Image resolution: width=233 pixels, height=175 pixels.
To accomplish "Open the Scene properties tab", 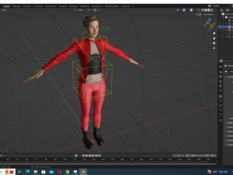I will click(x=220, y=86).
